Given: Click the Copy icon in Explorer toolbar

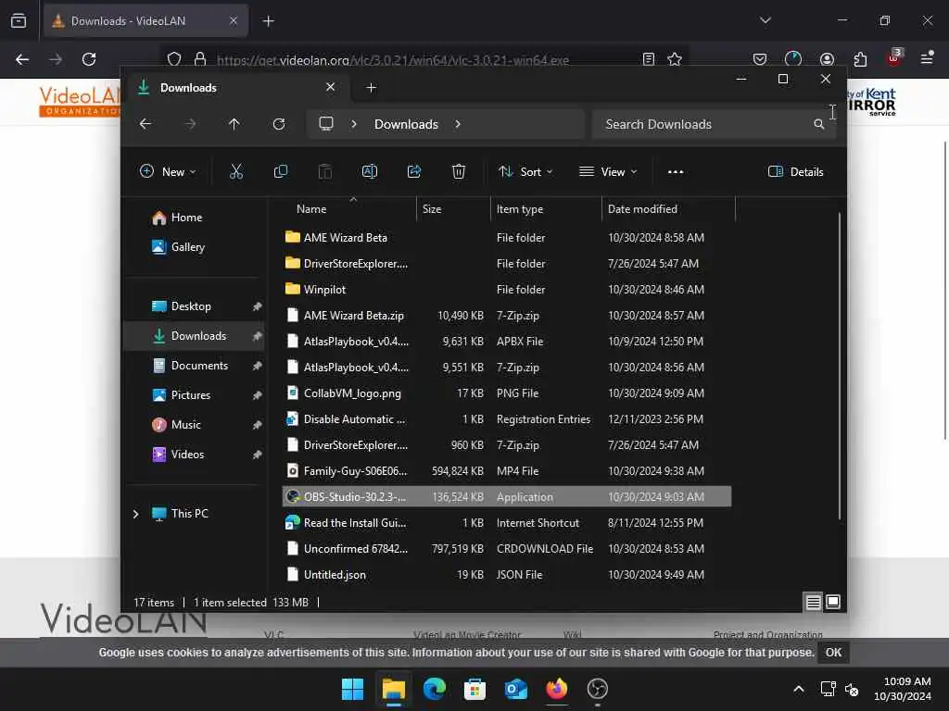Looking at the screenshot, I should pos(280,171).
